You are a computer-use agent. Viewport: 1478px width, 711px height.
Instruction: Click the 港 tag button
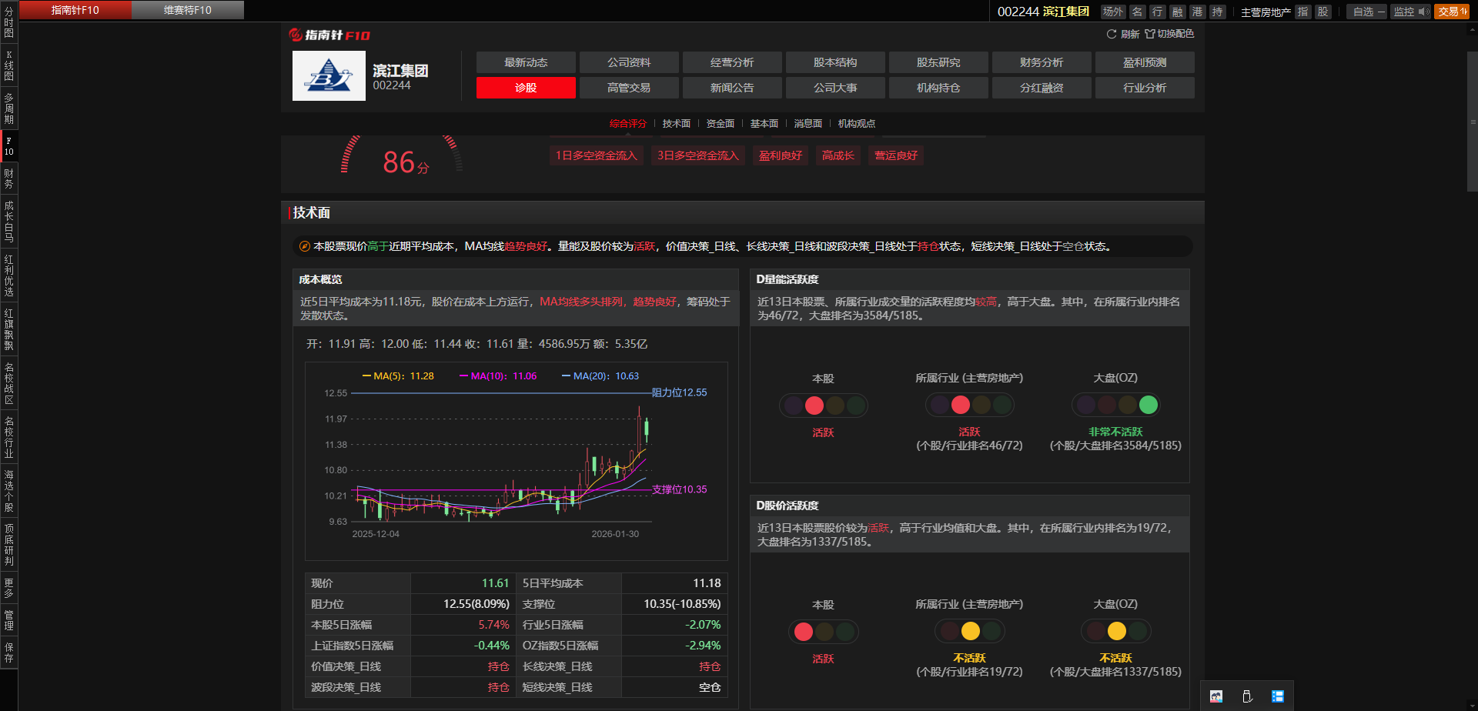[1197, 12]
